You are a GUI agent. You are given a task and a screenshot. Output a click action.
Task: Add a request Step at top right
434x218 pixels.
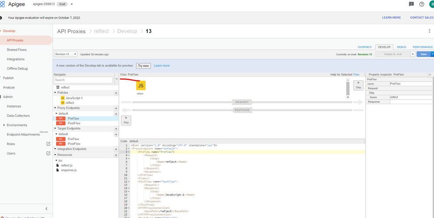[358, 85]
